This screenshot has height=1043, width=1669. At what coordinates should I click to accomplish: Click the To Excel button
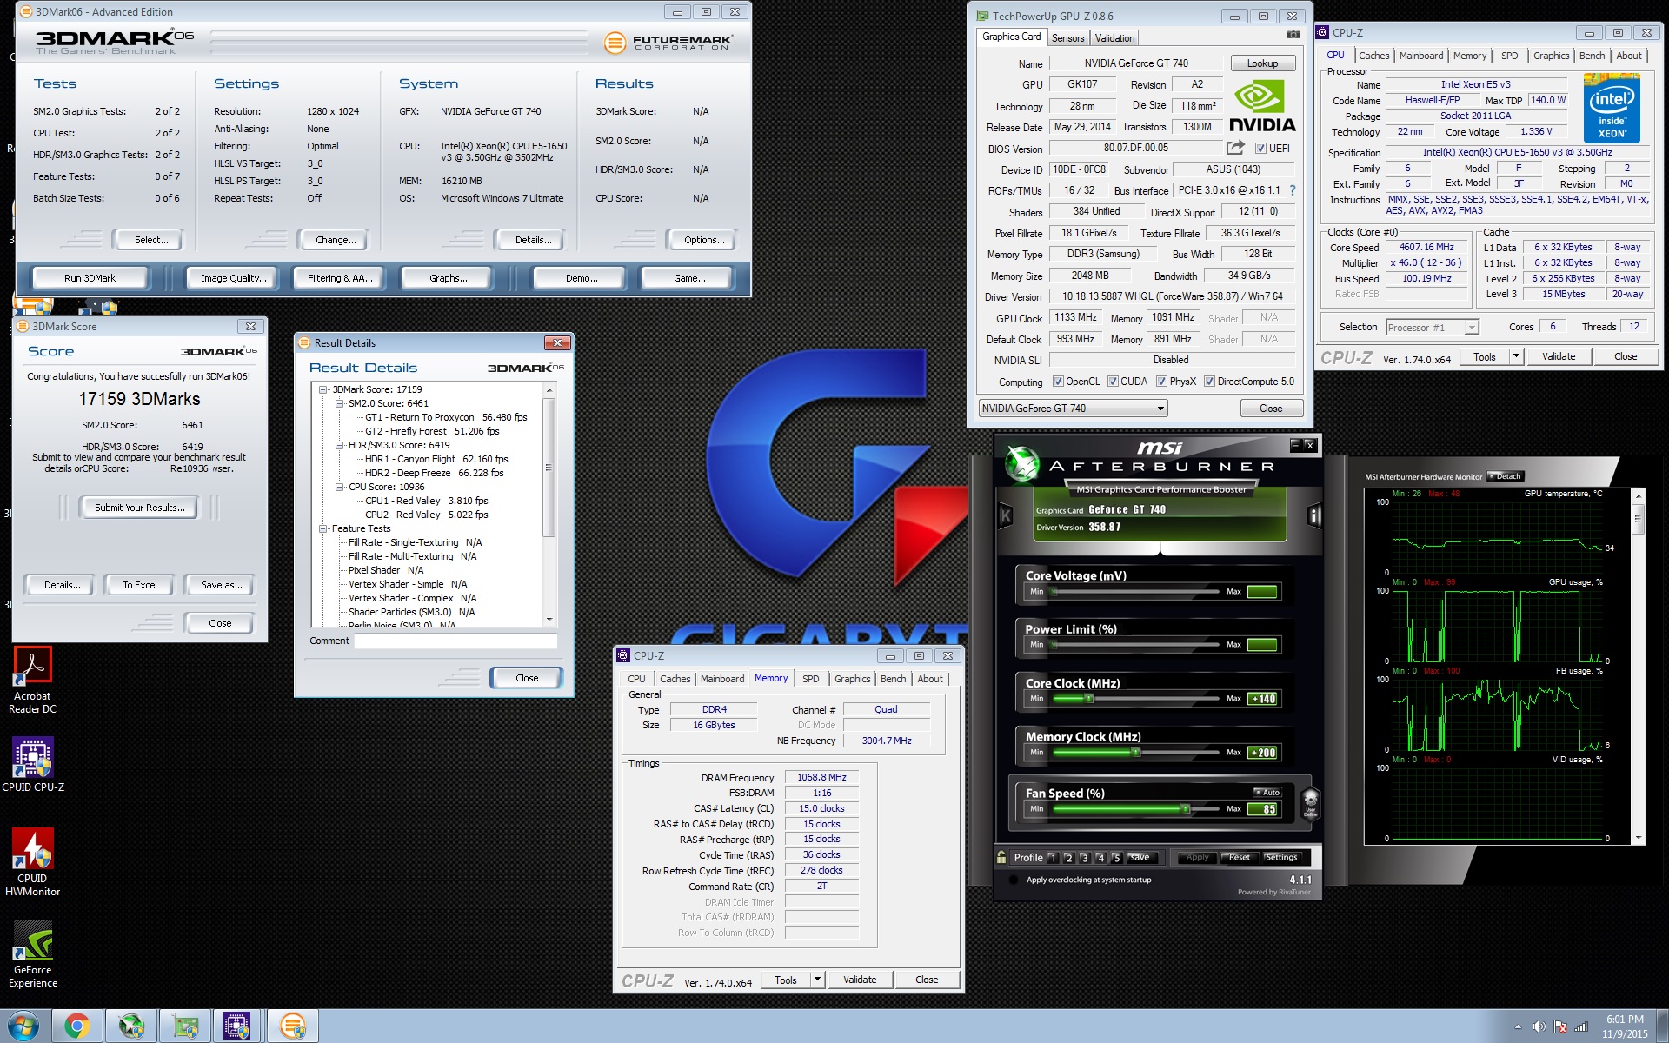139,585
